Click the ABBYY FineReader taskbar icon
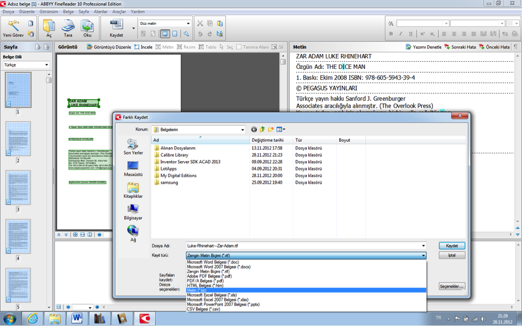Screen dimensions: 522x326 pyautogui.click(x=145, y=319)
